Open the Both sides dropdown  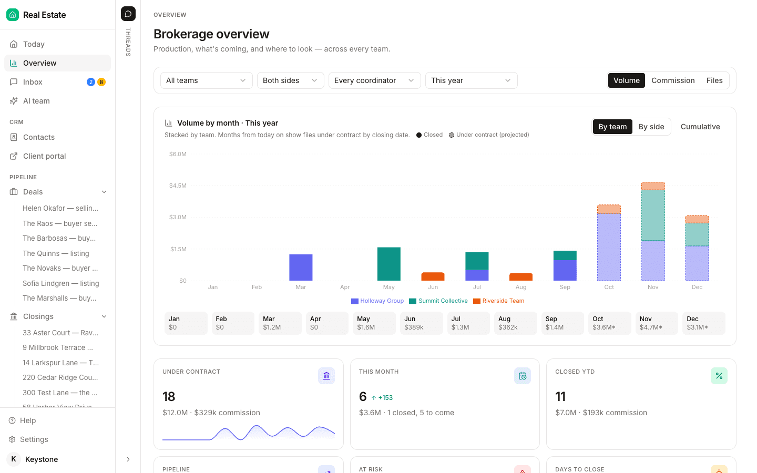291,80
